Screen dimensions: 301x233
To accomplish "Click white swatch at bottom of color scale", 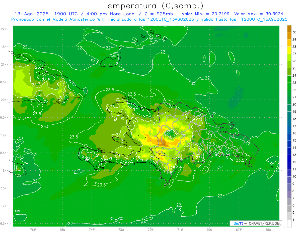I will point(289,223).
